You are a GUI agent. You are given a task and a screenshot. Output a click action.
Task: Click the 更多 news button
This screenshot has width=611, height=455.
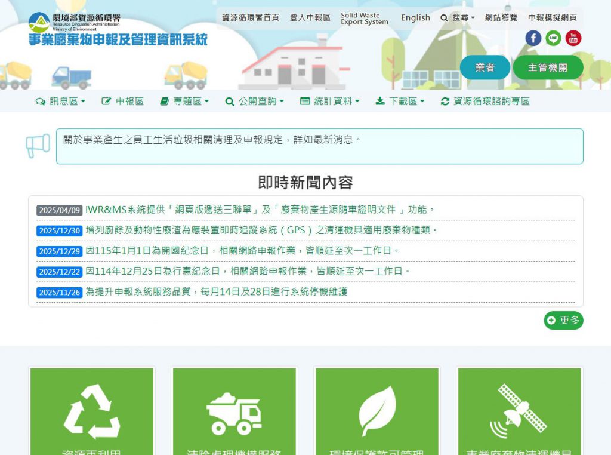(x=563, y=321)
